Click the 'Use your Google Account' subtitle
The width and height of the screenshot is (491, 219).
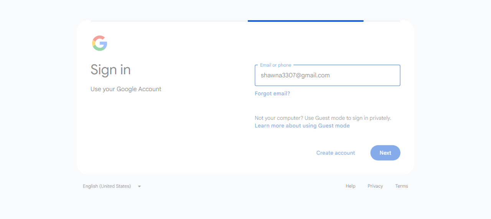[x=126, y=89]
